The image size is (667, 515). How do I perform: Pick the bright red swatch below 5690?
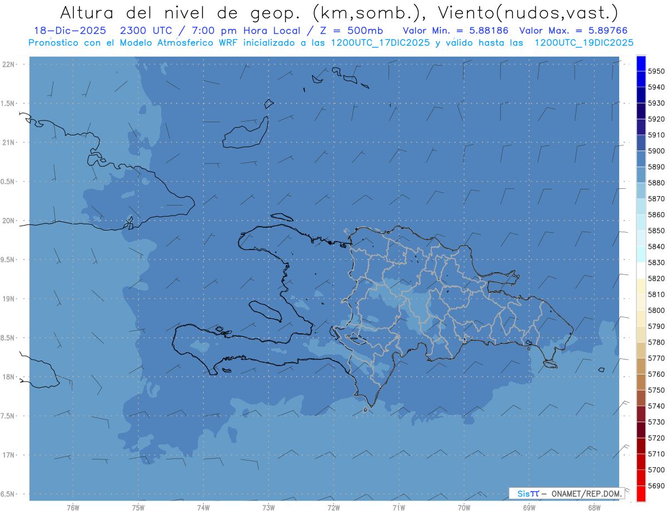641,493
